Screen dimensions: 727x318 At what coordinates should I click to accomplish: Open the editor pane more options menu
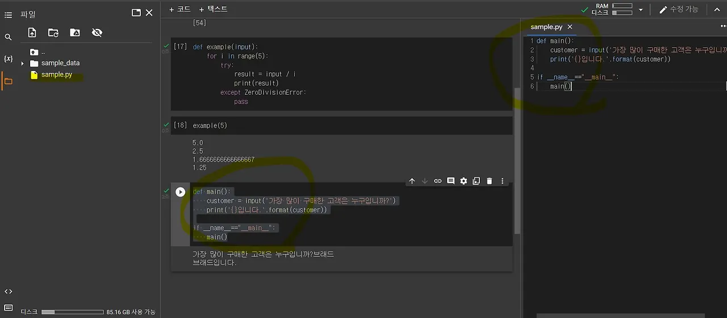coord(723,26)
